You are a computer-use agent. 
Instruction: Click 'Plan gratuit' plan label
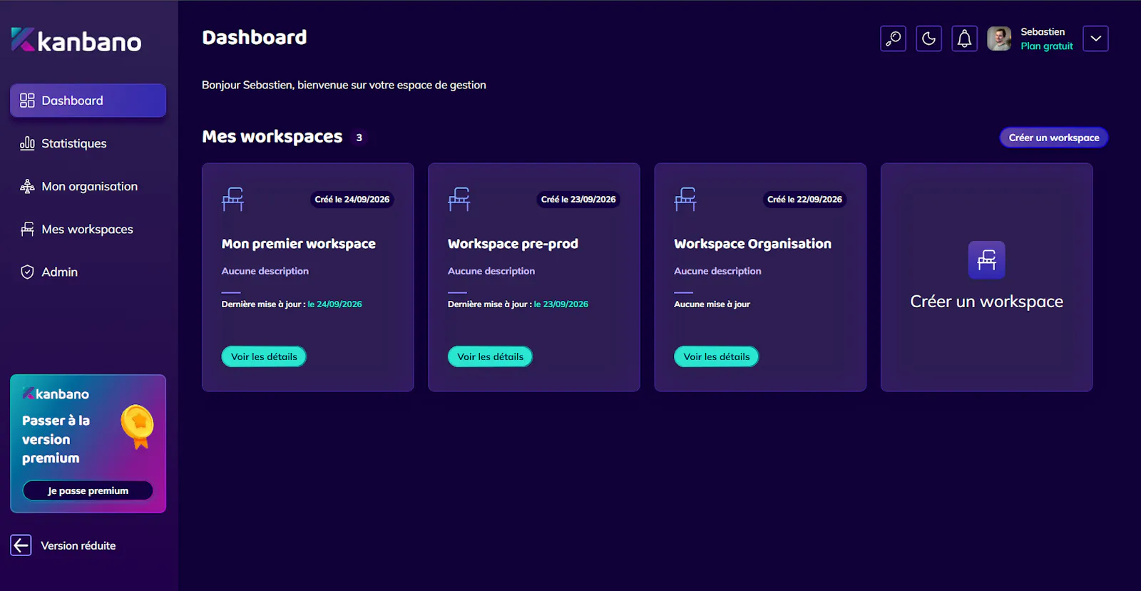1047,46
